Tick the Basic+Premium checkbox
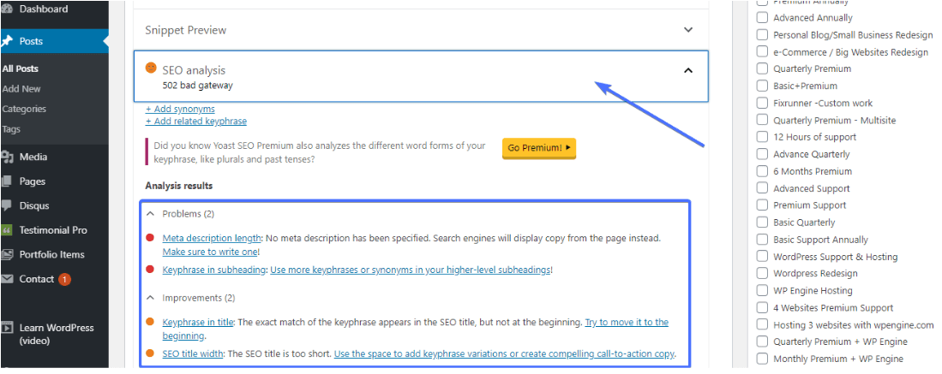This screenshot has width=942, height=374. pos(762,86)
